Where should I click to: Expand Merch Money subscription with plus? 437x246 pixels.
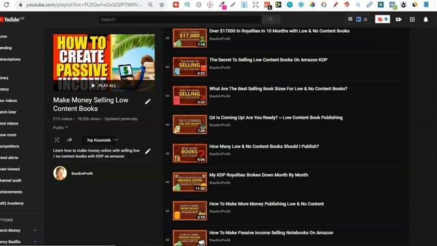click(35, 230)
